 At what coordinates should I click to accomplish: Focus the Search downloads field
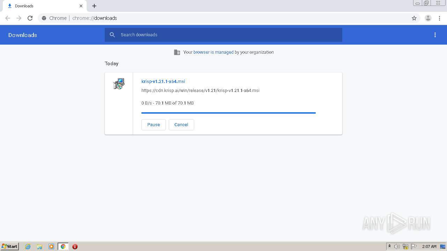coord(223,35)
